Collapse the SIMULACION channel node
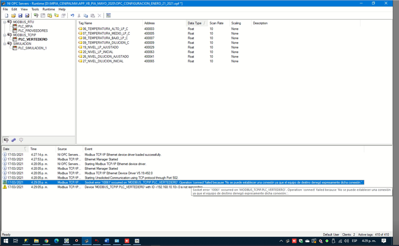This screenshot has width=399, height=246. coord(5,44)
